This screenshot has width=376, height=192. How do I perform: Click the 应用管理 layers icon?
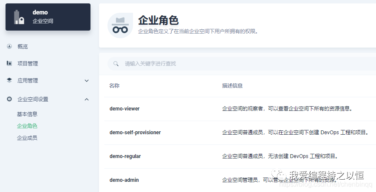point(9,80)
